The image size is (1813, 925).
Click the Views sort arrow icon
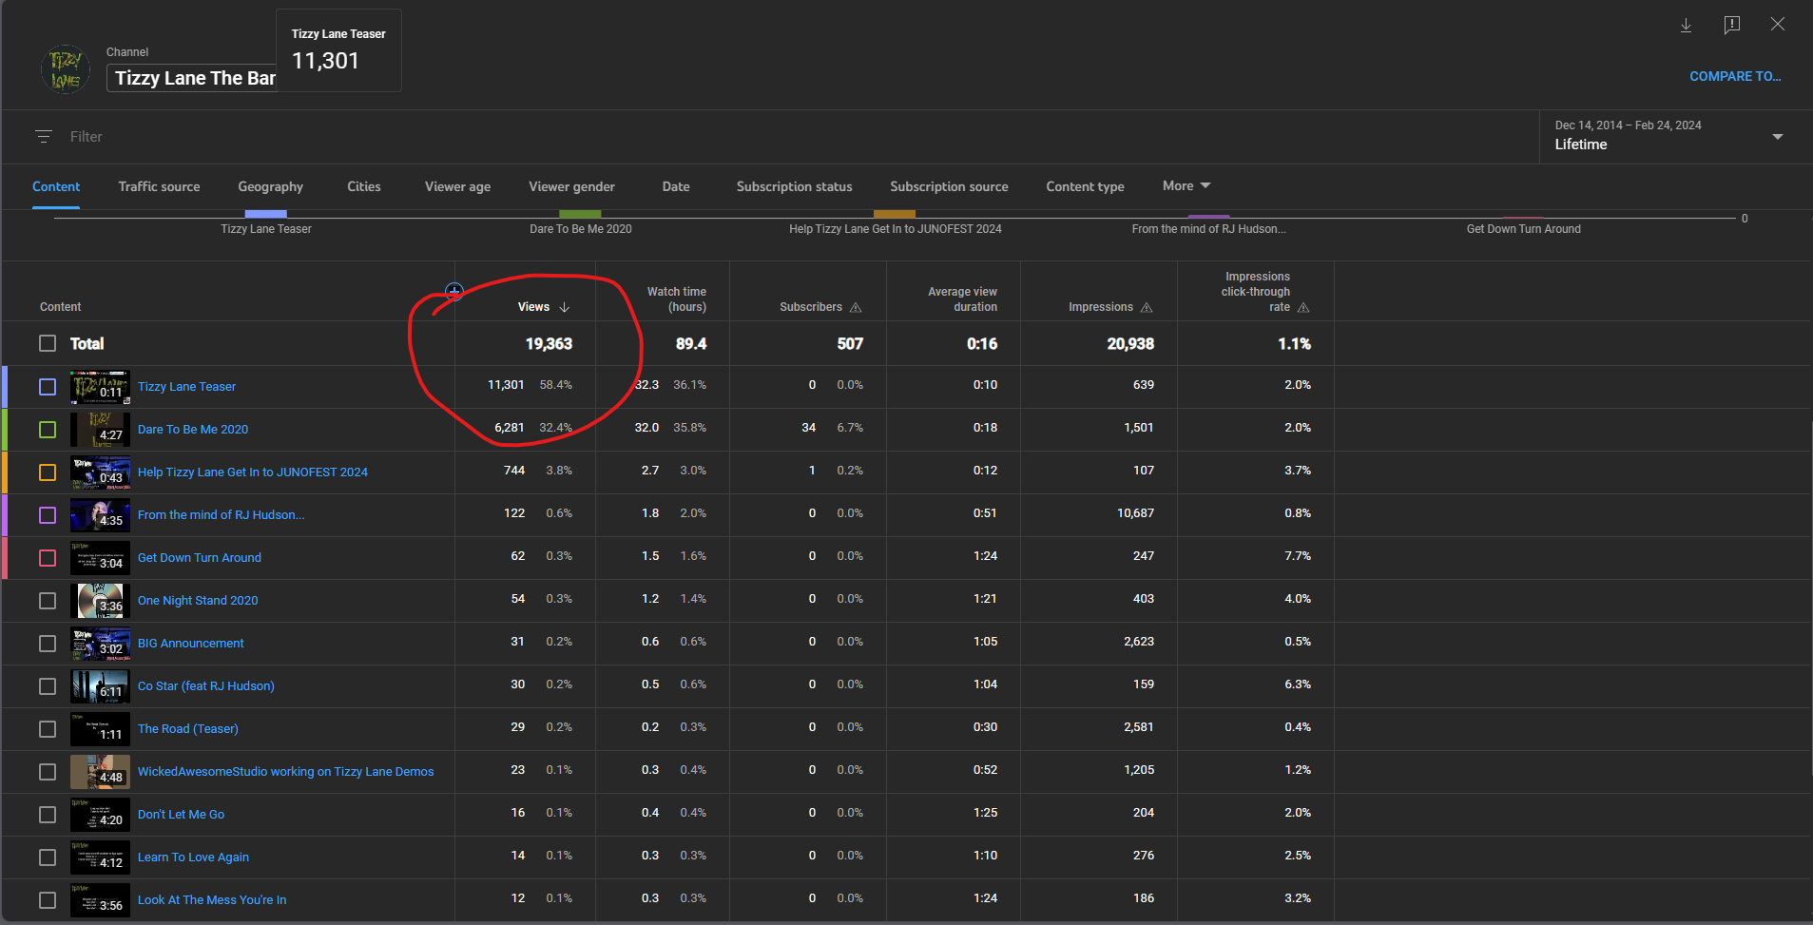pyautogui.click(x=565, y=307)
